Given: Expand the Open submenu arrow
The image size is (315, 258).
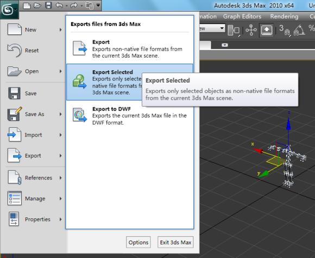Looking at the screenshot, I should tap(60, 71).
